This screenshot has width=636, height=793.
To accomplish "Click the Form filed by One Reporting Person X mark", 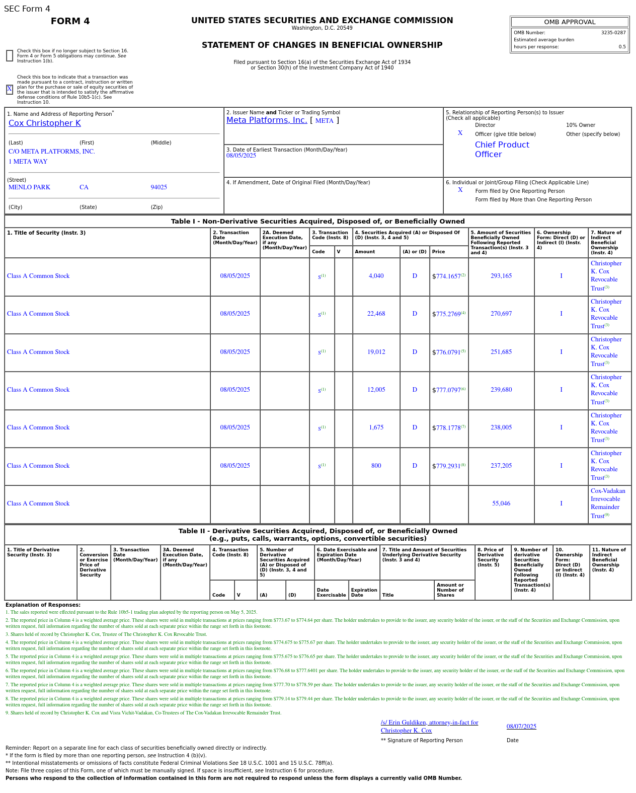I will pyautogui.click(x=460, y=190).
